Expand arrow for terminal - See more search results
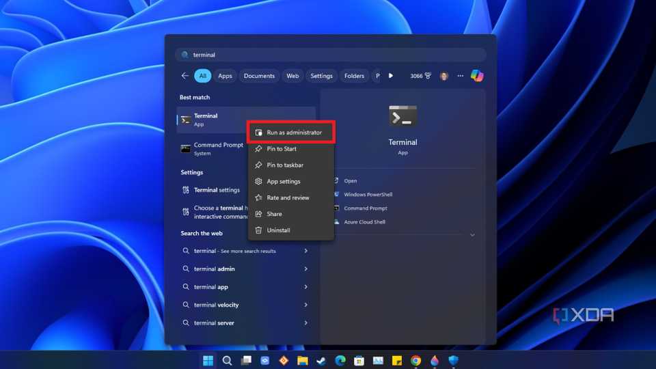The image size is (656, 369). click(306, 251)
